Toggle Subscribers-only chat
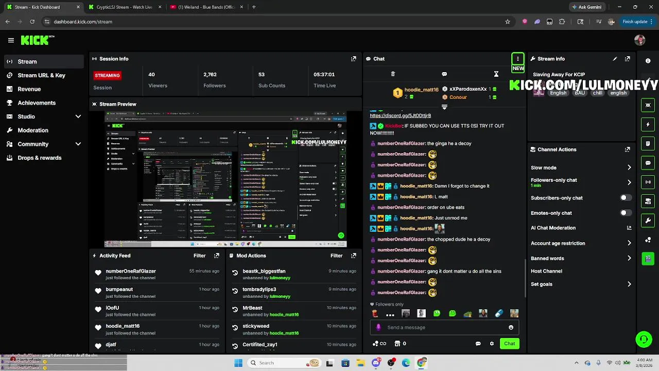This screenshot has height=371, width=659. tap(626, 198)
